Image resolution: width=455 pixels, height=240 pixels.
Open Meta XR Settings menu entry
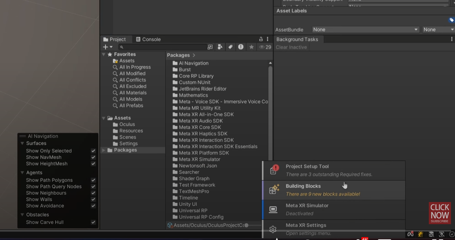point(334,229)
